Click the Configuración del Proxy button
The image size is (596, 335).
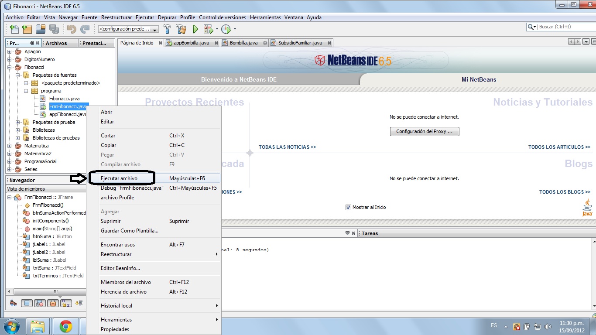tap(424, 131)
